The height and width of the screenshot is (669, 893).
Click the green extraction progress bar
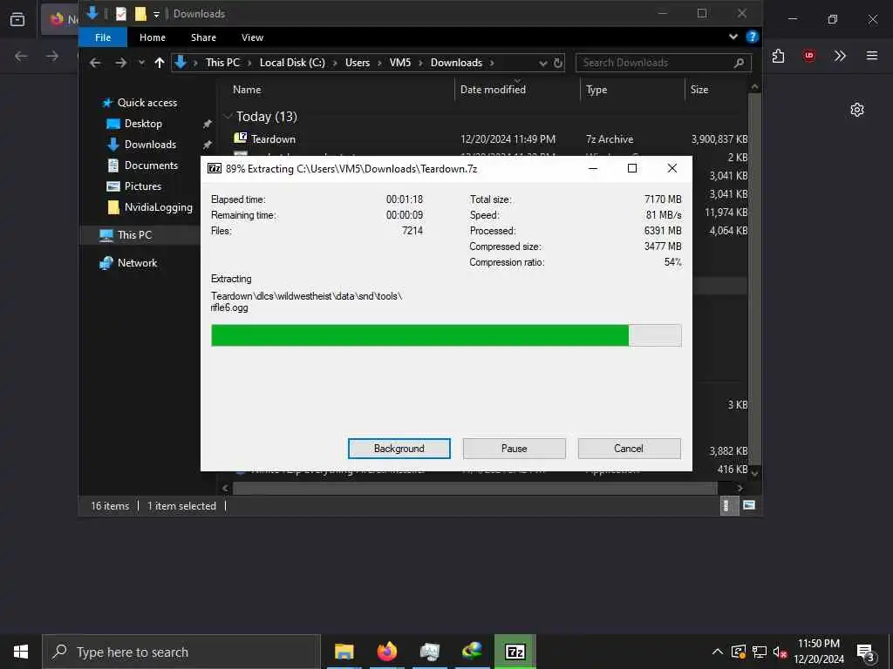coord(446,335)
